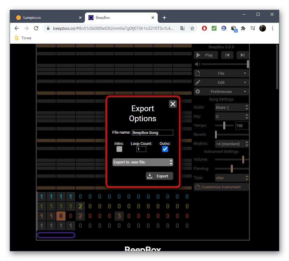Click the page vertical scrollbar

point(277,67)
